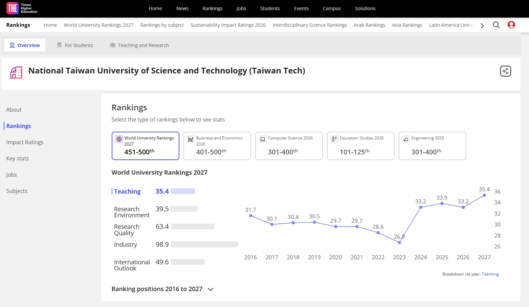Jump to Impact Ratings in sidebar
This screenshot has width=529, height=307.
[25, 142]
